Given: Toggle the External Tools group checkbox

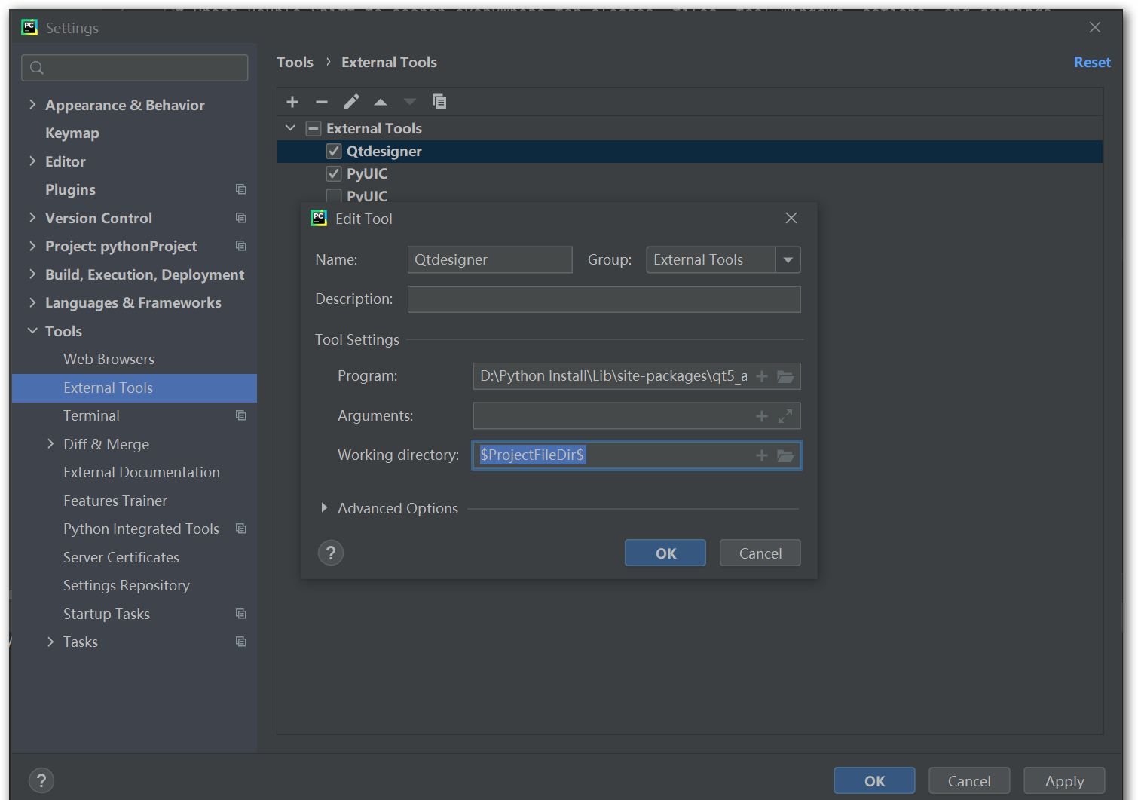Looking at the screenshot, I should tap(314, 128).
